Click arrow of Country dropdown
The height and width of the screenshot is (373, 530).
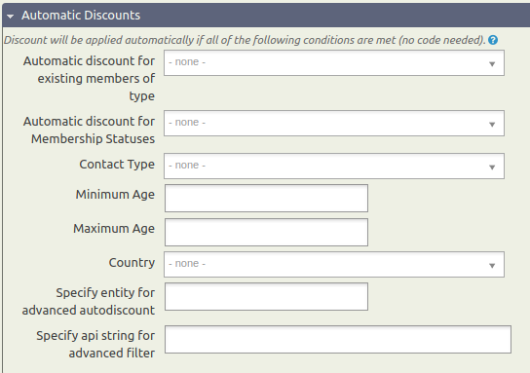(x=492, y=266)
